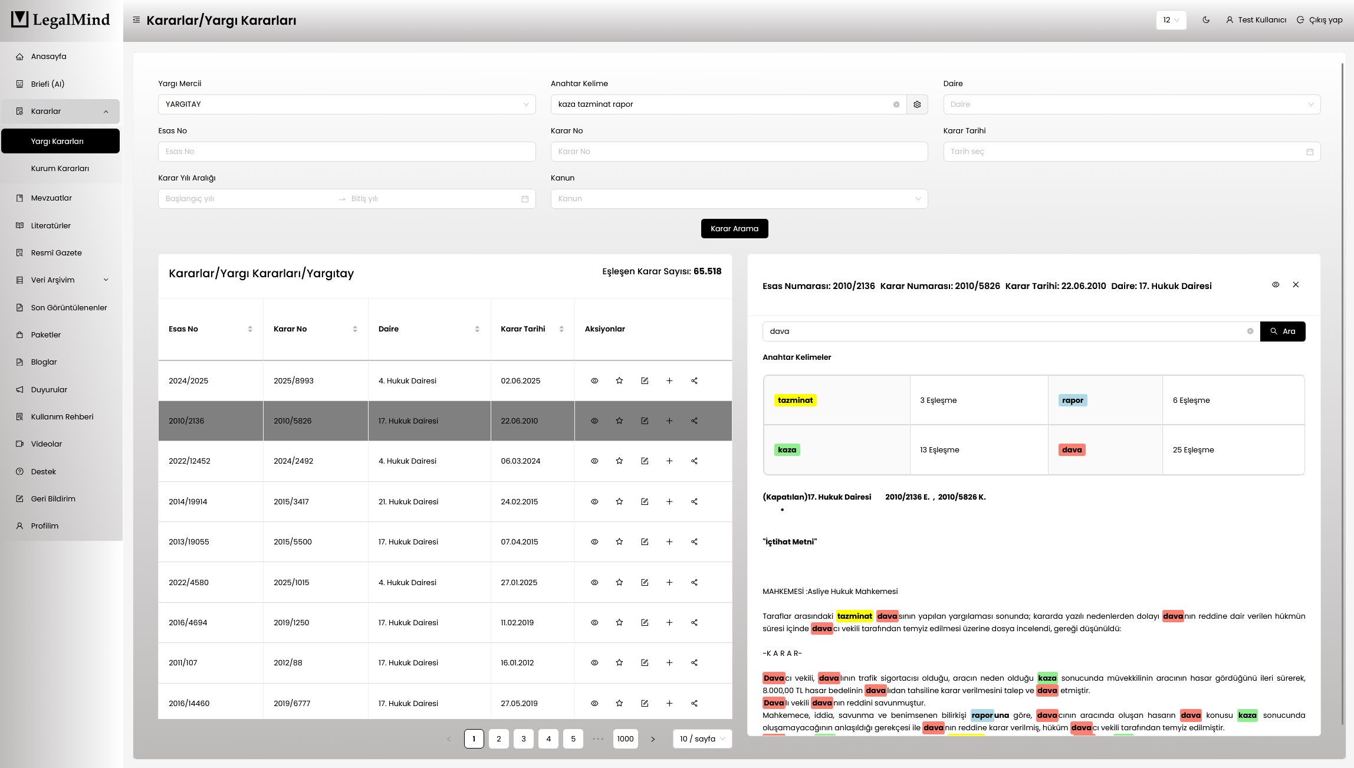Select the yellow tazminat keyword tag
The width and height of the screenshot is (1354, 768).
point(795,400)
